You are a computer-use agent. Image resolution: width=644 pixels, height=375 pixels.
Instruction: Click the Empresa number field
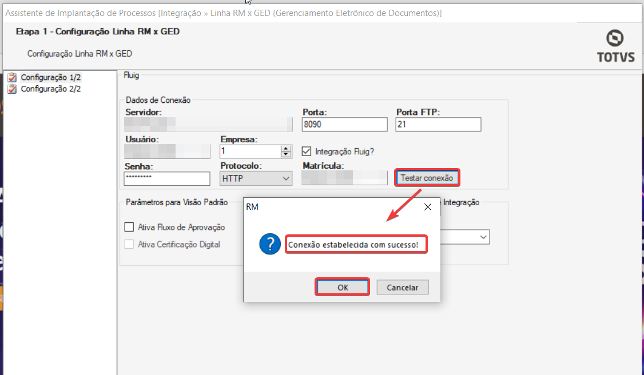point(251,151)
